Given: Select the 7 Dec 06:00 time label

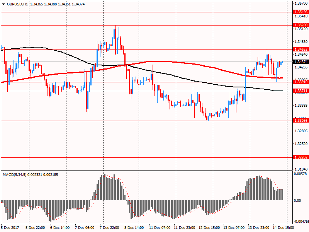Looking at the screenshot, I should [x=85, y=227].
